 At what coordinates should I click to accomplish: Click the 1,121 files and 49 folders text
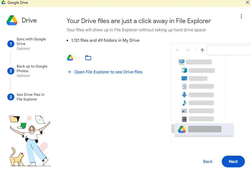pyautogui.click(x=105, y=40)
